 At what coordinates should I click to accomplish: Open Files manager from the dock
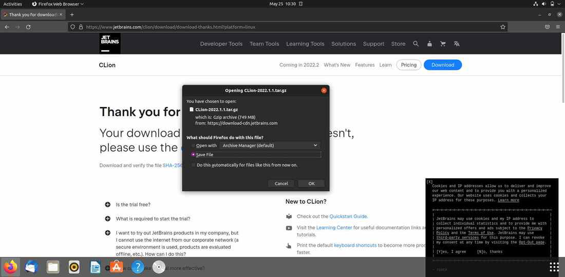pyautogui.click(x=53, y=267)
